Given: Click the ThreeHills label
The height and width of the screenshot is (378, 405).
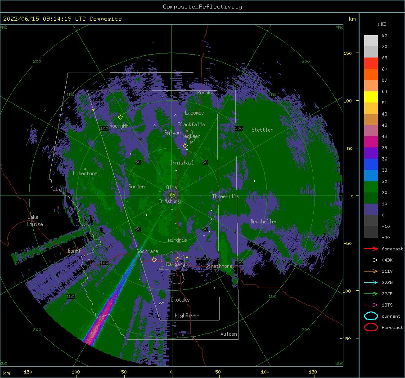Looking at the screenshot, I should [x=225, y=196].
